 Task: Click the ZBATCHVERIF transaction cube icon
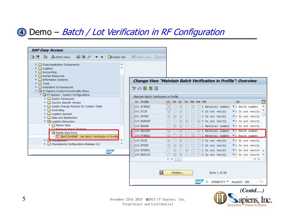58,136
